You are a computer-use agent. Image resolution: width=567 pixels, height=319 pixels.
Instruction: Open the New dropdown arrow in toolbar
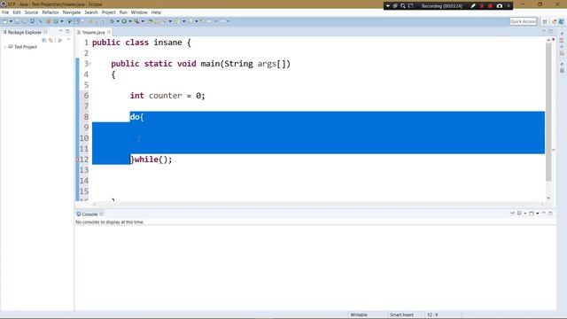[x=11, y=21]
